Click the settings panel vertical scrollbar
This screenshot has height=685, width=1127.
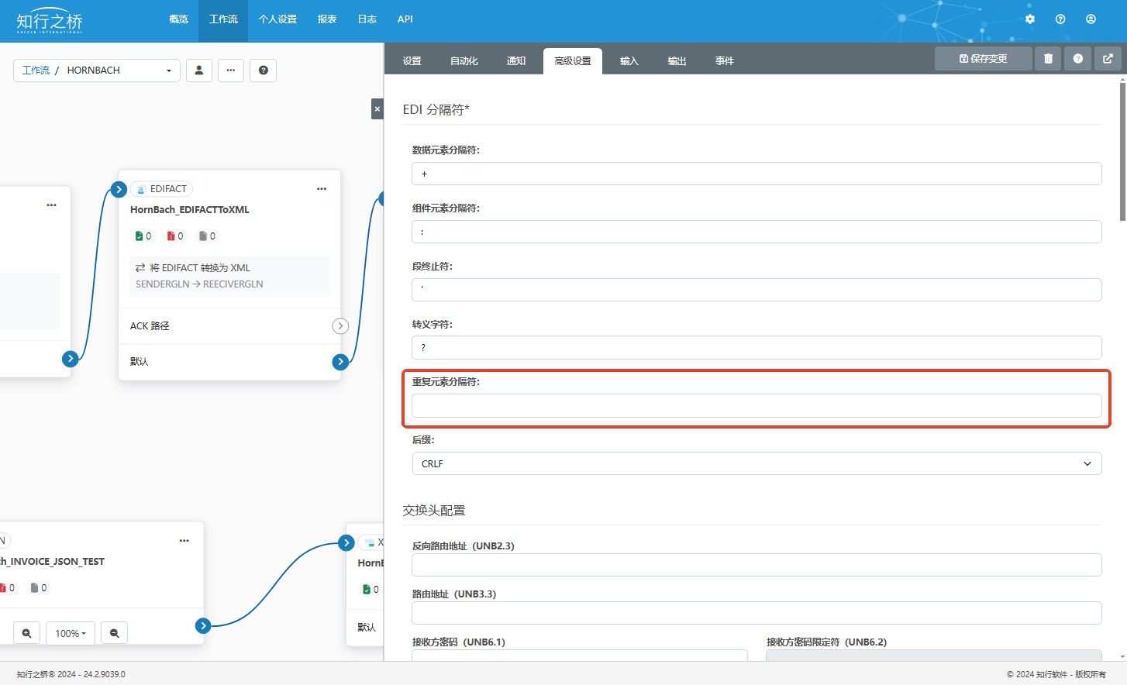point(1122,155)
